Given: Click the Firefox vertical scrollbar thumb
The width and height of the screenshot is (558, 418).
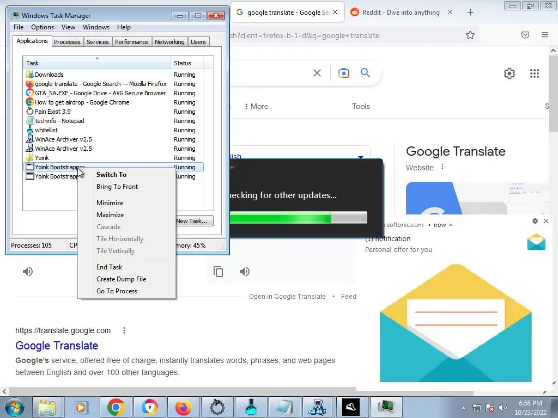Looking at the screenshot, I should tap(553, 94).
